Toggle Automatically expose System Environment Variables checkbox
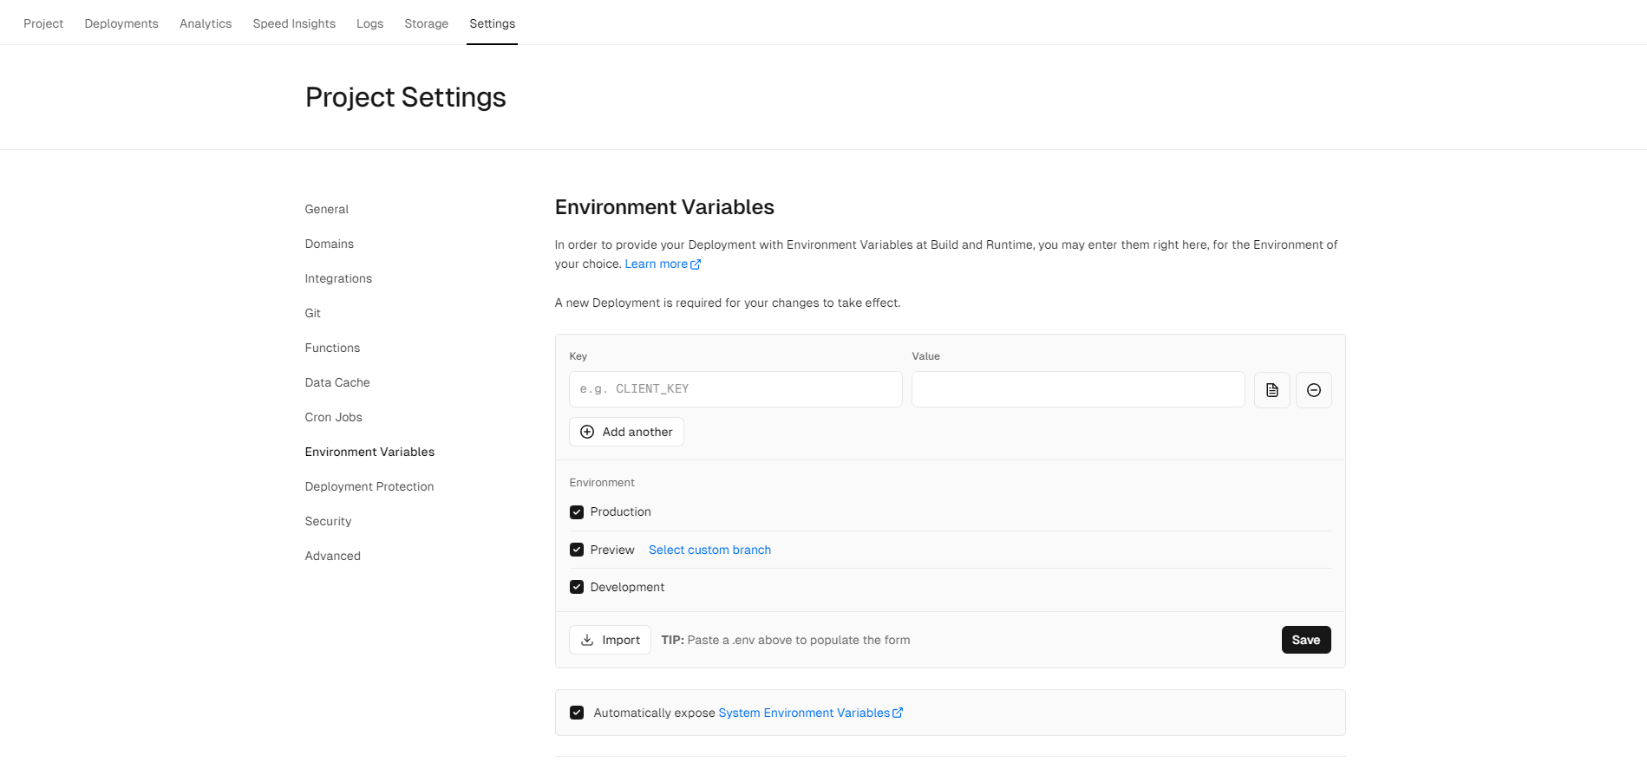Image resolution: width=1647 pixels, height=762 pixels. (x=577, y=713)
